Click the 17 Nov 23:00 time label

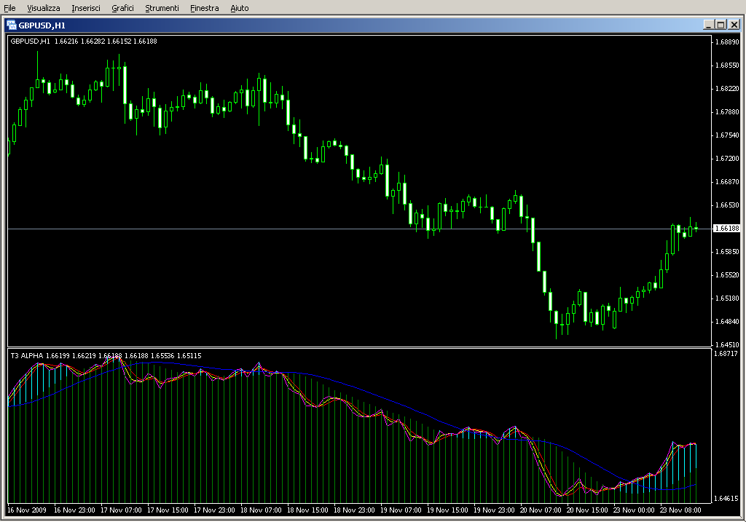(214, 510)
